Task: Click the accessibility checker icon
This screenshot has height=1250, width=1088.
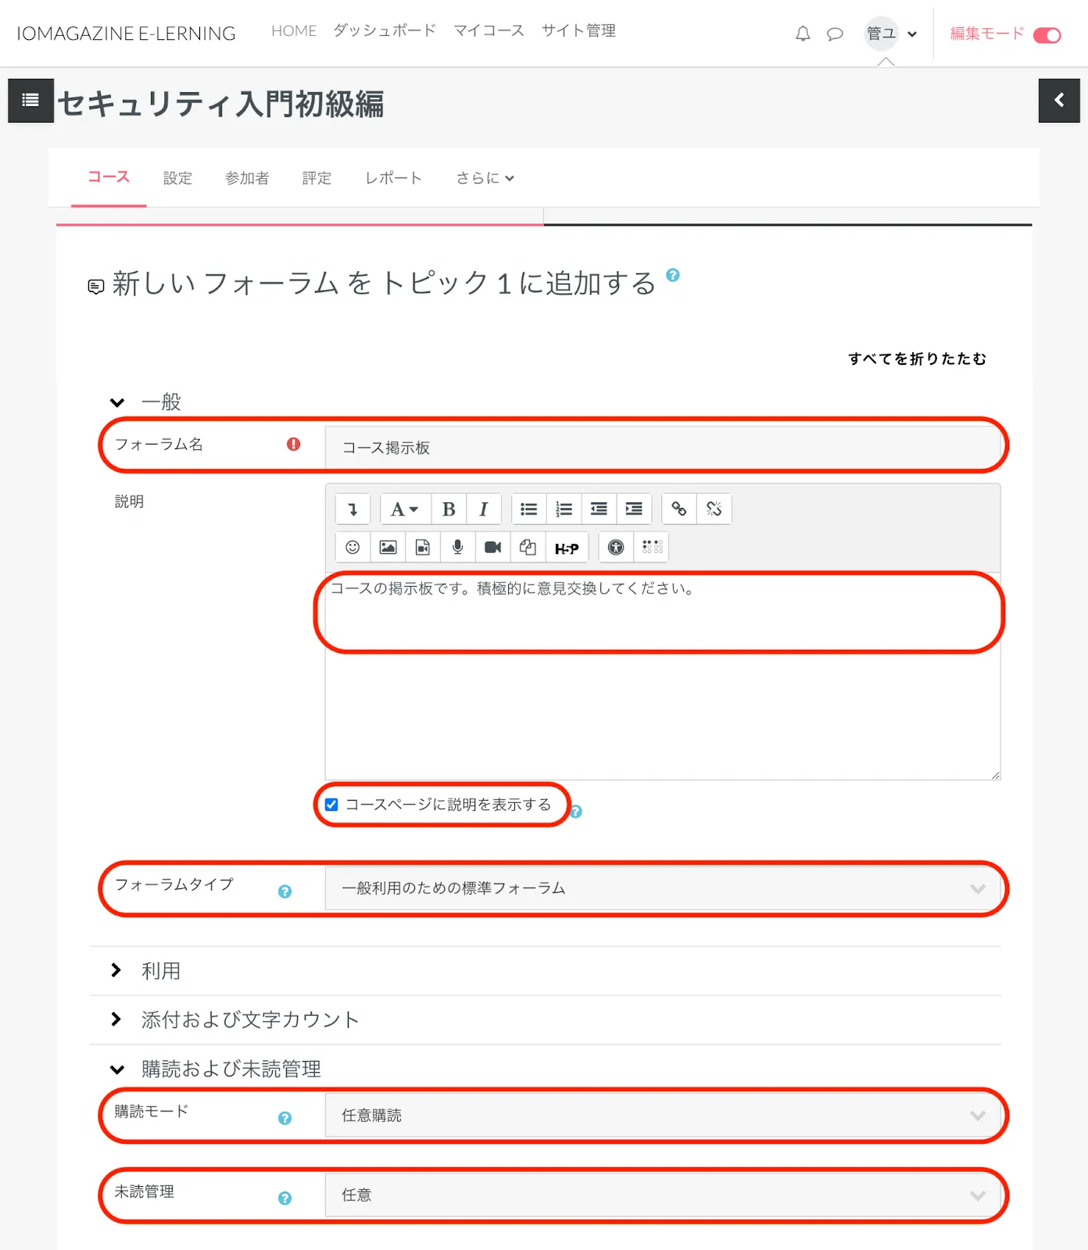Action: [x=616, y=547]
